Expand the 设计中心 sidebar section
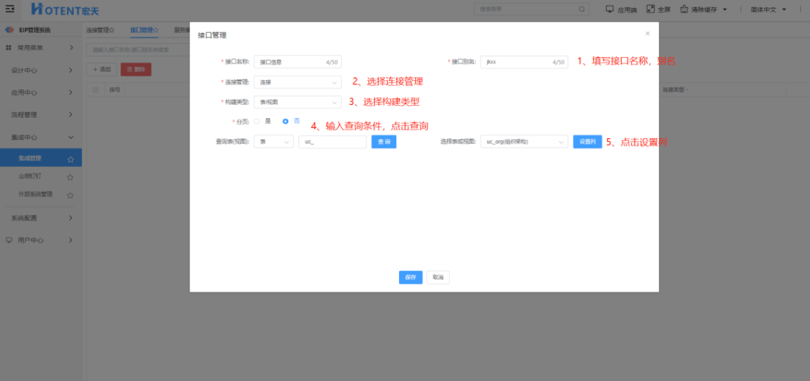Screen dimensions: 810x381 pos(71,70)
